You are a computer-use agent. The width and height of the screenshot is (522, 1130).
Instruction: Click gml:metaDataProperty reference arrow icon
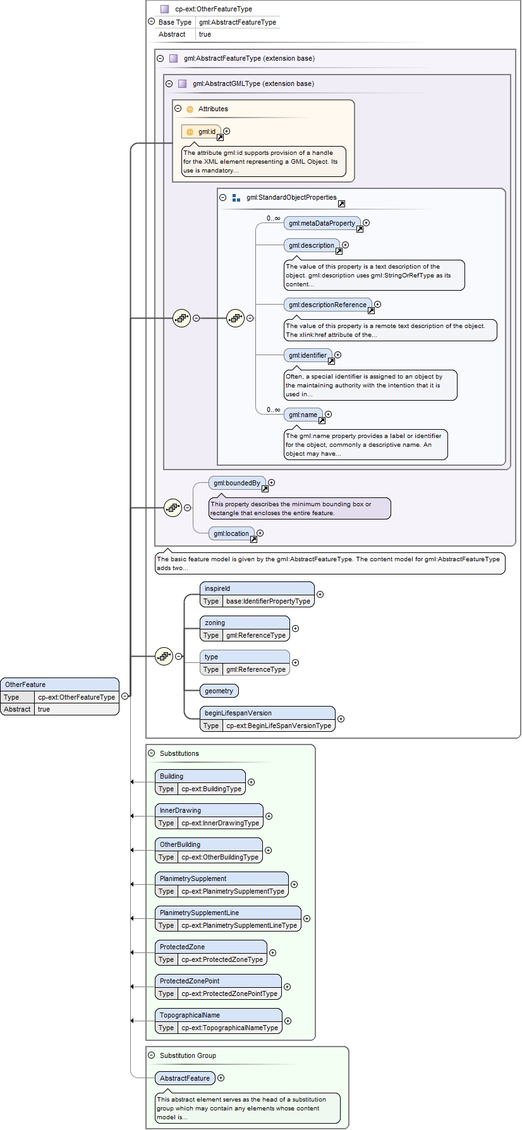pyautogui.click(x=360, y=229)
